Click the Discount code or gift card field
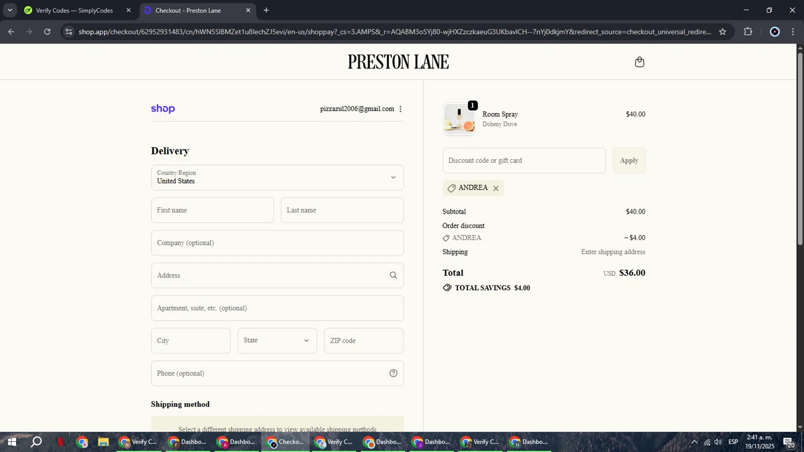Viewport: 804px width, 452px height. click(524, 161)
